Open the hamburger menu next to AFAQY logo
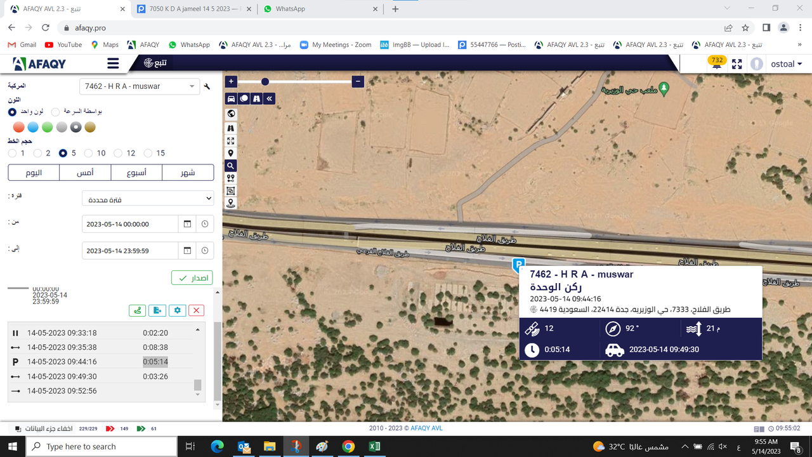The image size is (812, 457). pyautogui.click(x=113, y=63)
